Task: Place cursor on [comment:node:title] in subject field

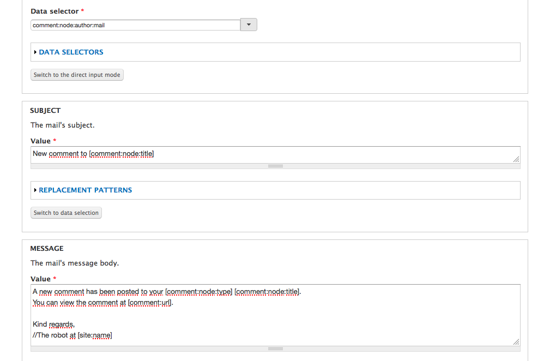Action: pyautogui.click(x=122, y=154)
